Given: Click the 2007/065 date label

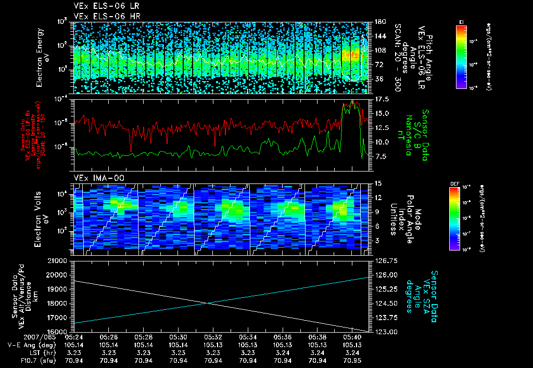Looking at the screenshot, I should (40, 337).
